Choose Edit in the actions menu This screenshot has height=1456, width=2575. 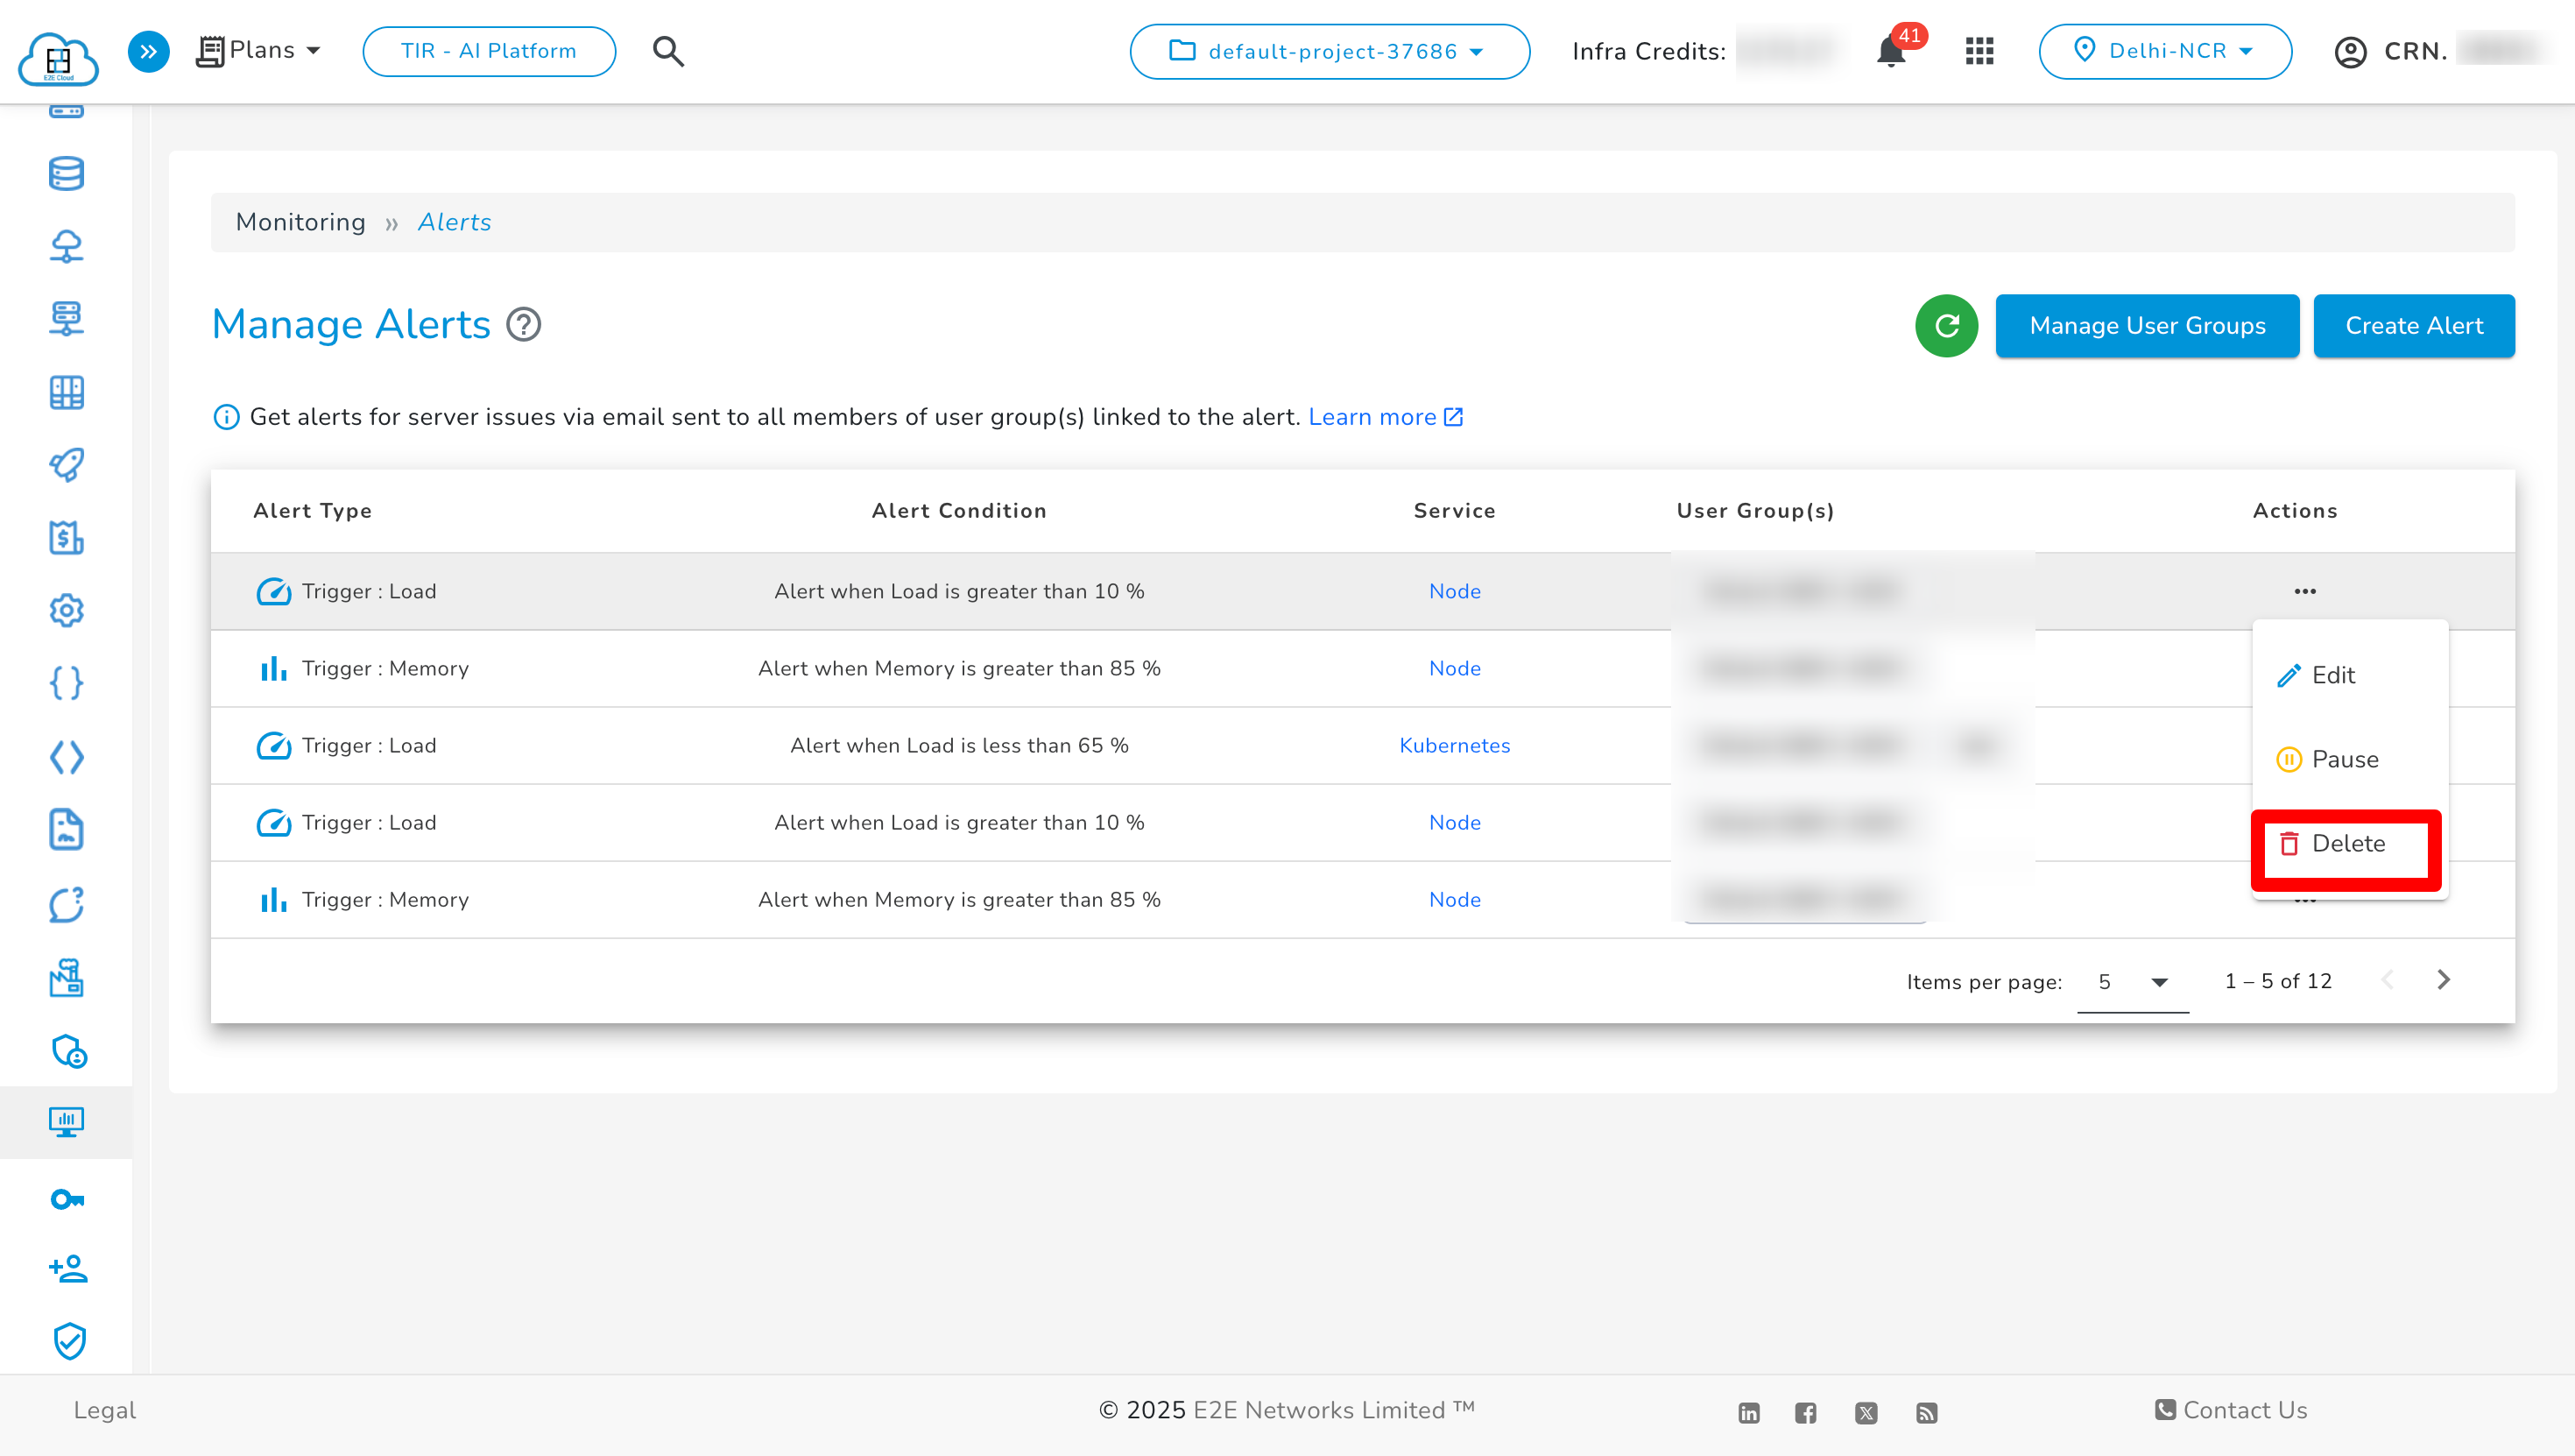pos(2332,675)
